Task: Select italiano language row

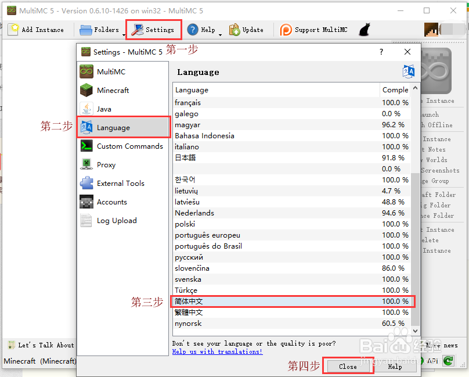Action: [x=291, y=147]
